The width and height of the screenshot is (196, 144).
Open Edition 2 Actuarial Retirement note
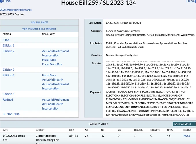pos(55,51)
